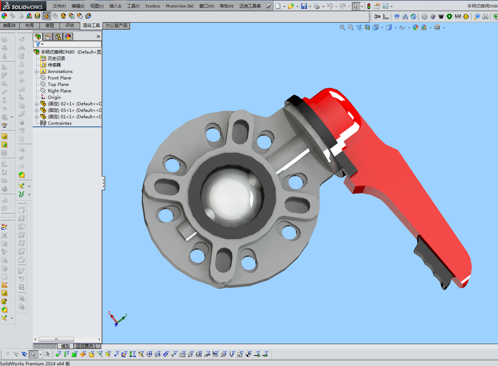Image resolution: width=498 pixels, height=366 pixels.
Task: Switch to the 草图 command tab
Action: (x=50, y=26)
